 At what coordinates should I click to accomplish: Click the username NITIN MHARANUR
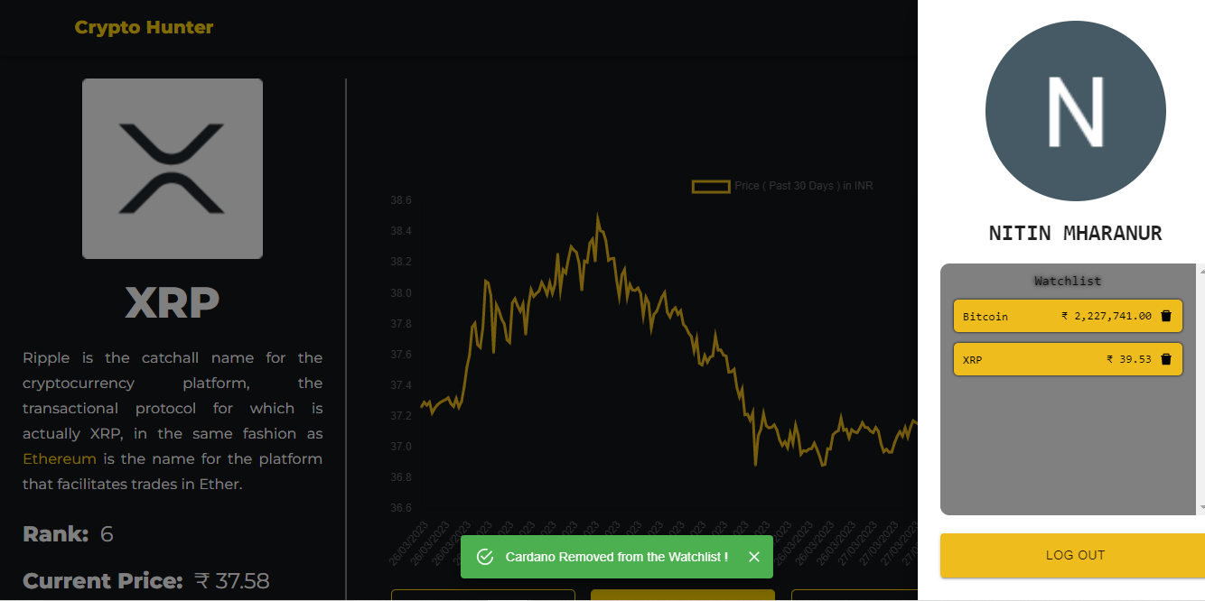1075,233
